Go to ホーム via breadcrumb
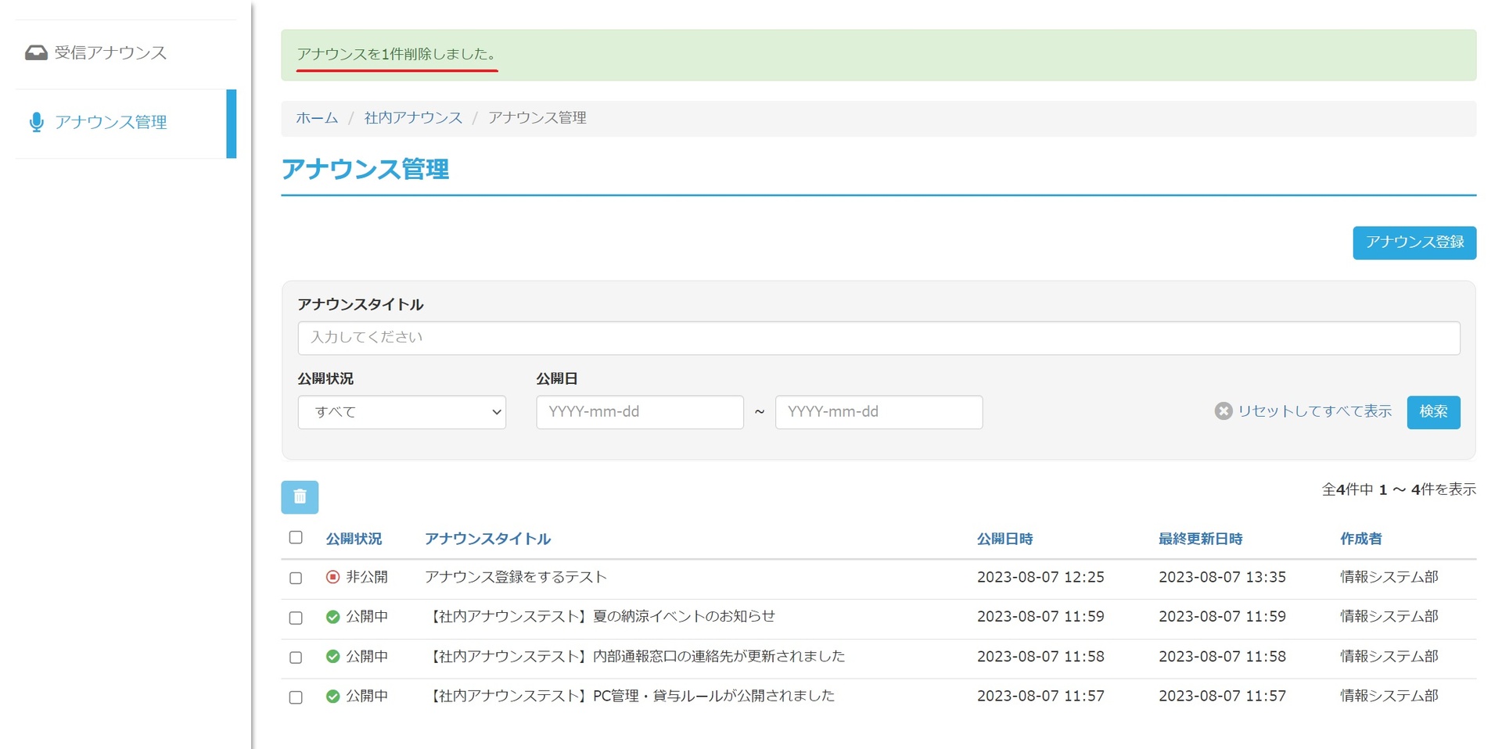The image size is (1502, 749). (317, 118)
